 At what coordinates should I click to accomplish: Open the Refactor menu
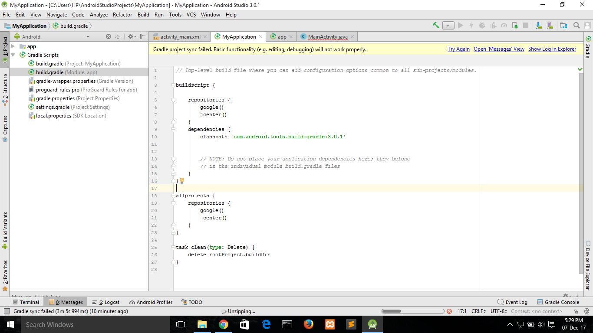point(122,14)
